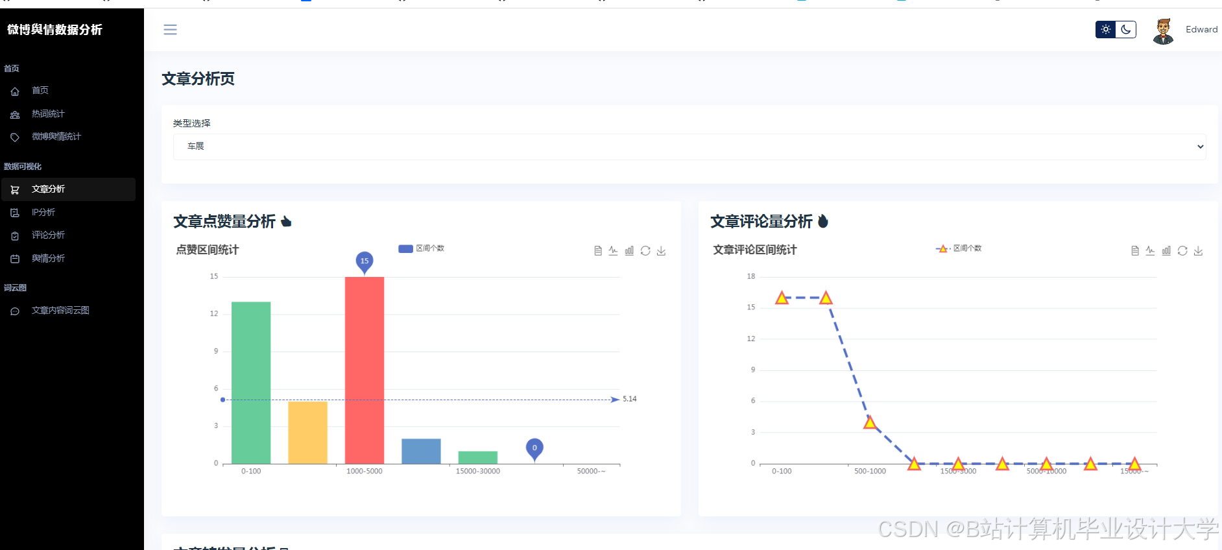
Task: Restore the 文章评论区间统计 chart
Action: 1182,251
